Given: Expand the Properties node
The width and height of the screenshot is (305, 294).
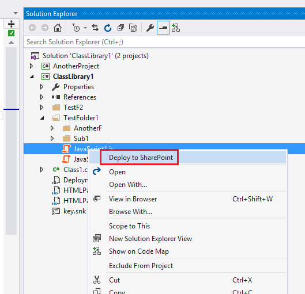Looking at the screenshot, I should 42,87.
